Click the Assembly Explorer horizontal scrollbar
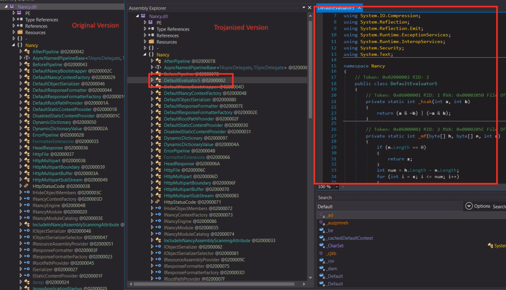 coord(214,284)
